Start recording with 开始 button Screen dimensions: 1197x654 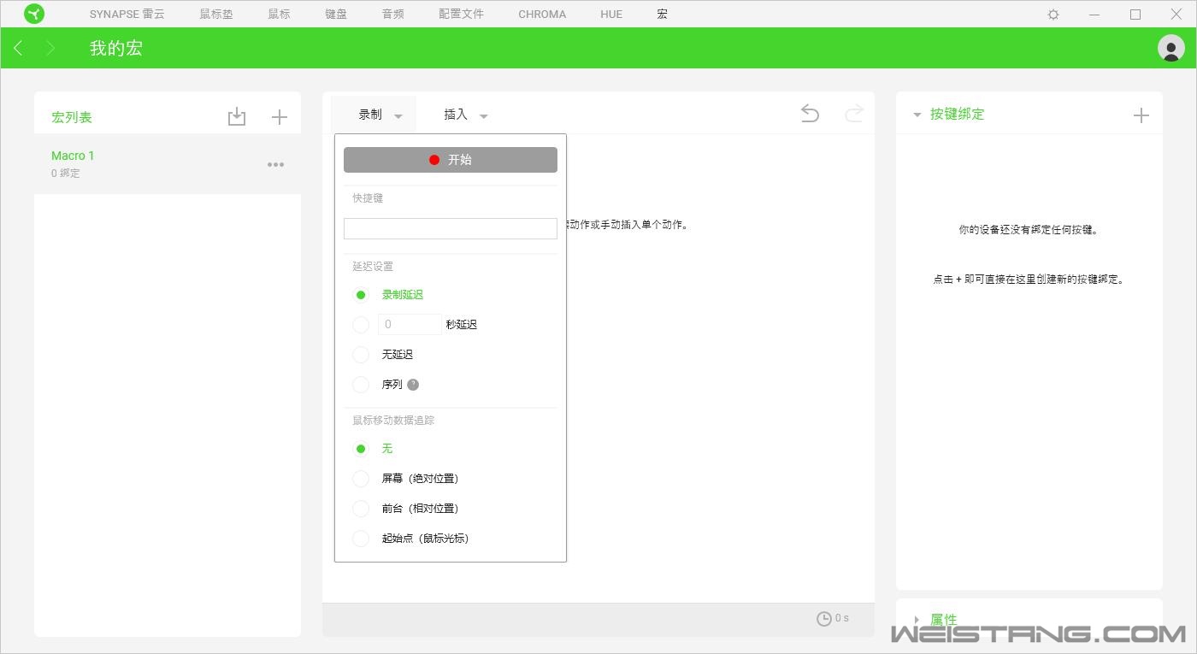point(451,160)
